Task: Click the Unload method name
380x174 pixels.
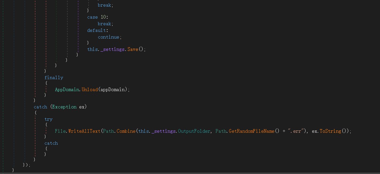Action: (89, 89)
